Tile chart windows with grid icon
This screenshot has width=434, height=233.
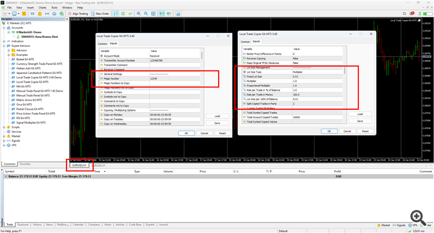(153, 13)
